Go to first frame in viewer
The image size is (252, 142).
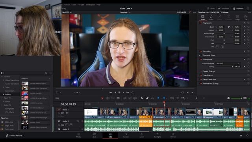(x=111, y=92)
